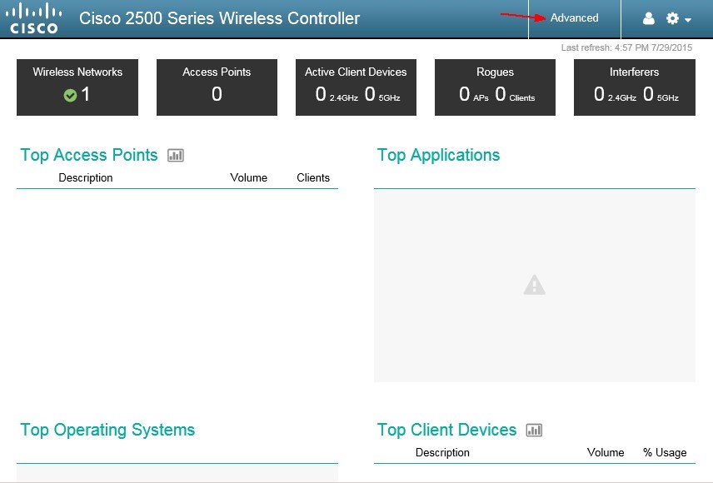
Task: Click the Top Access Points heading
Action: tap(89, 155)
